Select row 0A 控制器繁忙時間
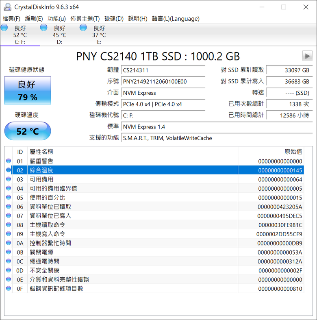Image resolution: width=317 pixels, height=320 pixels. (154, 243)
